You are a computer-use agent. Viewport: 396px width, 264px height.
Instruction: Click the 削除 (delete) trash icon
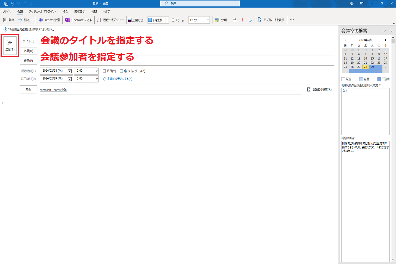tap(5, 20)
